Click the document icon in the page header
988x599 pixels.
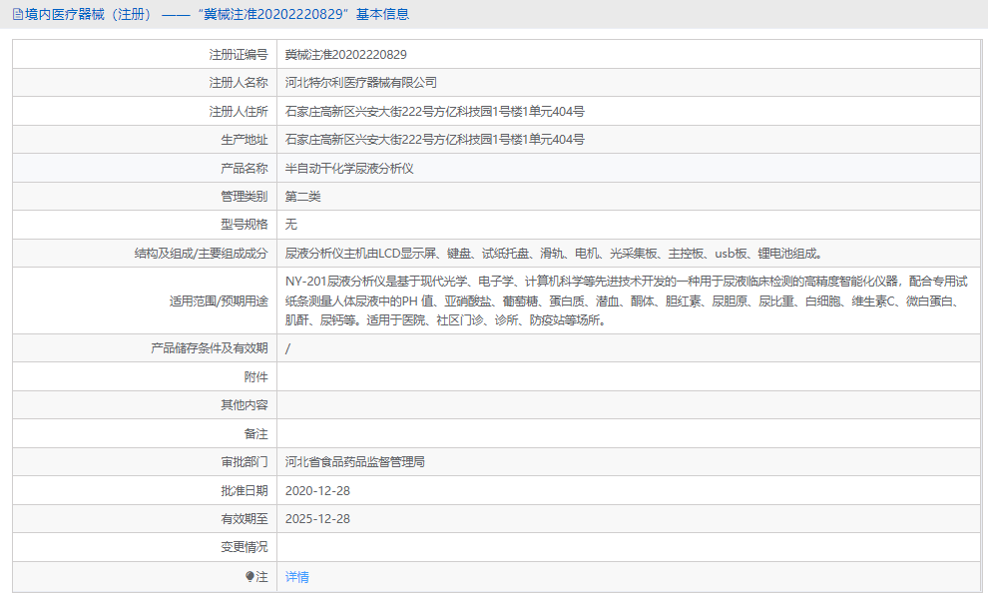tap(18, 14)
